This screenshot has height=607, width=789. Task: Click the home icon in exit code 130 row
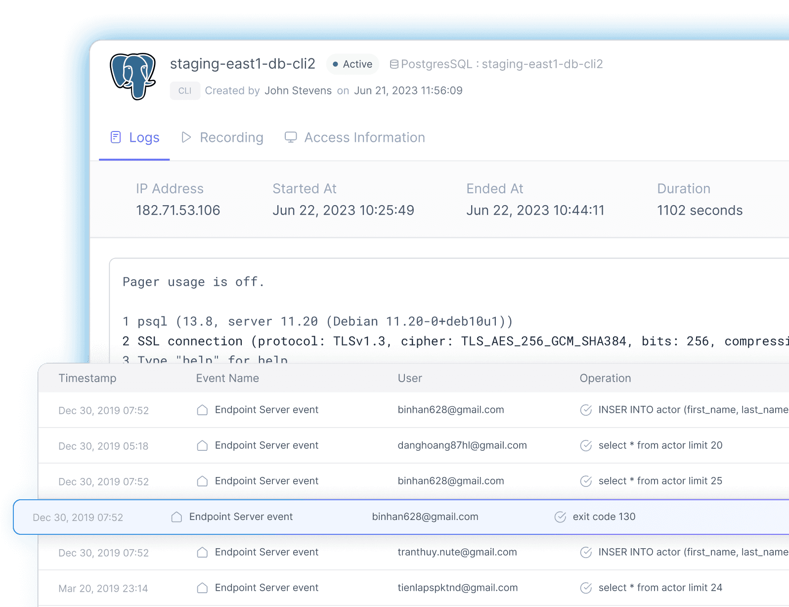pos(176,517)
